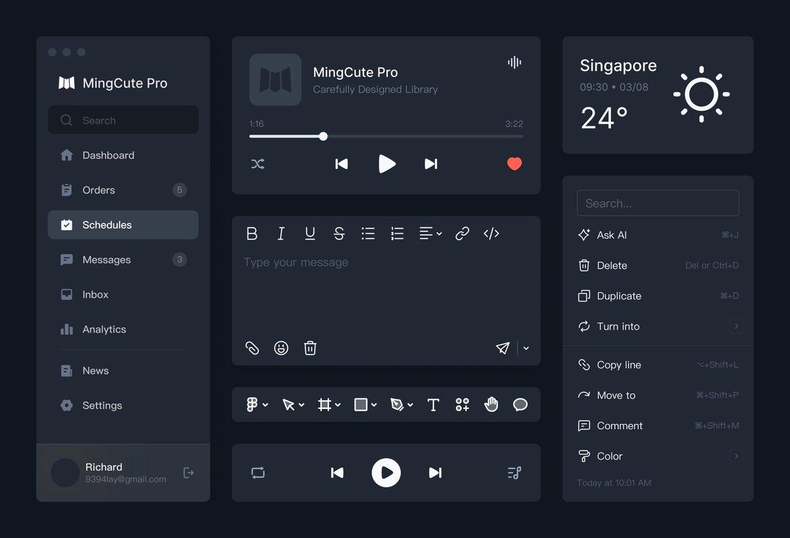Open Settings in the sidebar

coord(123,406)
